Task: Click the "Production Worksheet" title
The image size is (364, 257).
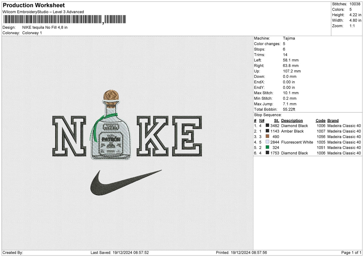Action: pyautogui.click(x=34, y=5)
